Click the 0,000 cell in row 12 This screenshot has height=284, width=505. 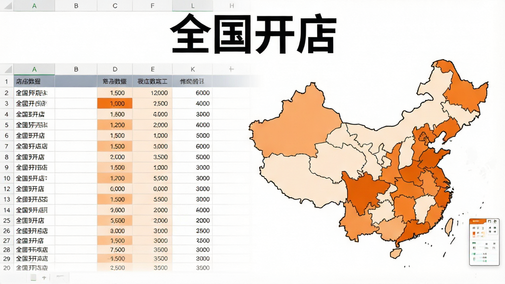click(152, 189)
